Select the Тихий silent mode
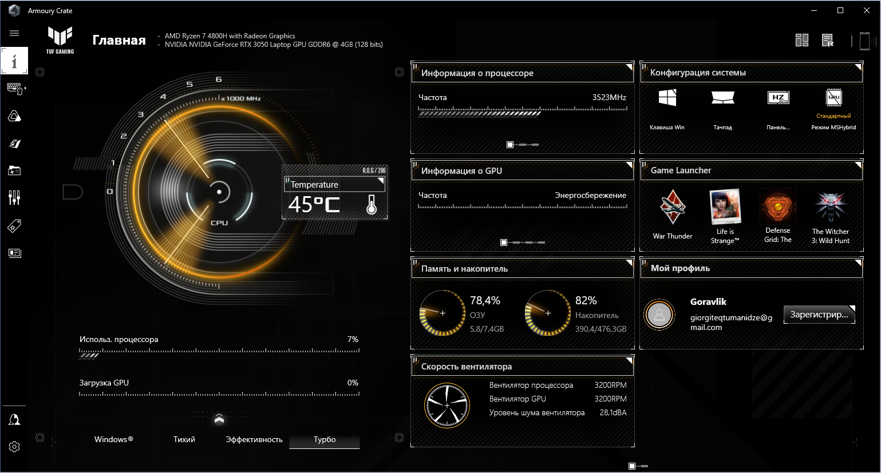This screenshot has height=473, width=881. click(x=184, y=439)
